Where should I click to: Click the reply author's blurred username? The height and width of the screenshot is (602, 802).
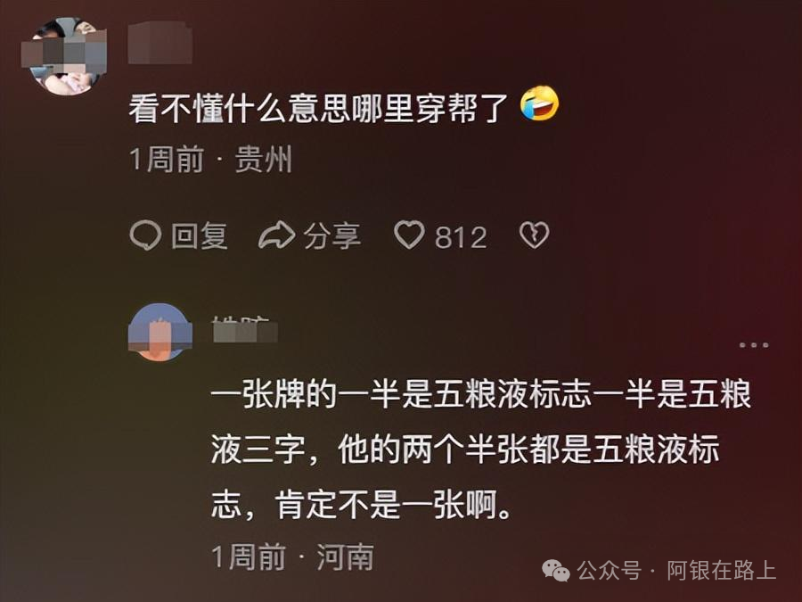click(244, 330)
